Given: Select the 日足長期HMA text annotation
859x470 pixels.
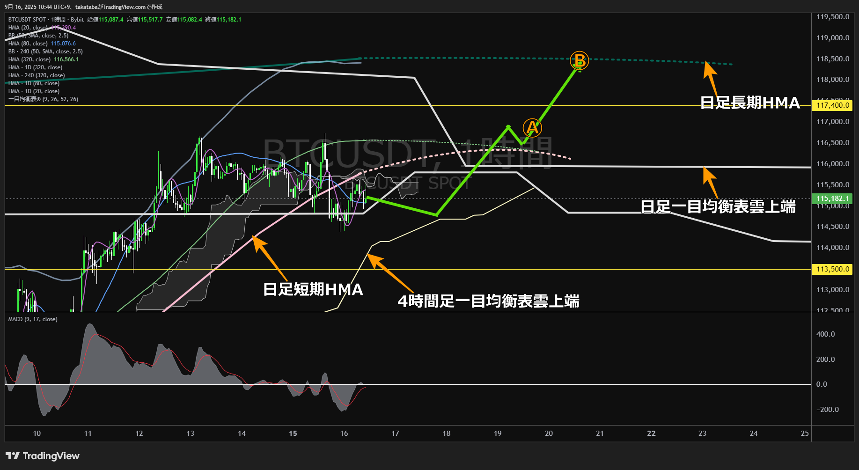Looking at the screenshot, I should click(x=750, y=103).
